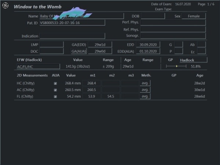This screenshot has height=165, width=220.
Task: Click the growth percentile marker at 51.8%
Action: click(177, 66)
